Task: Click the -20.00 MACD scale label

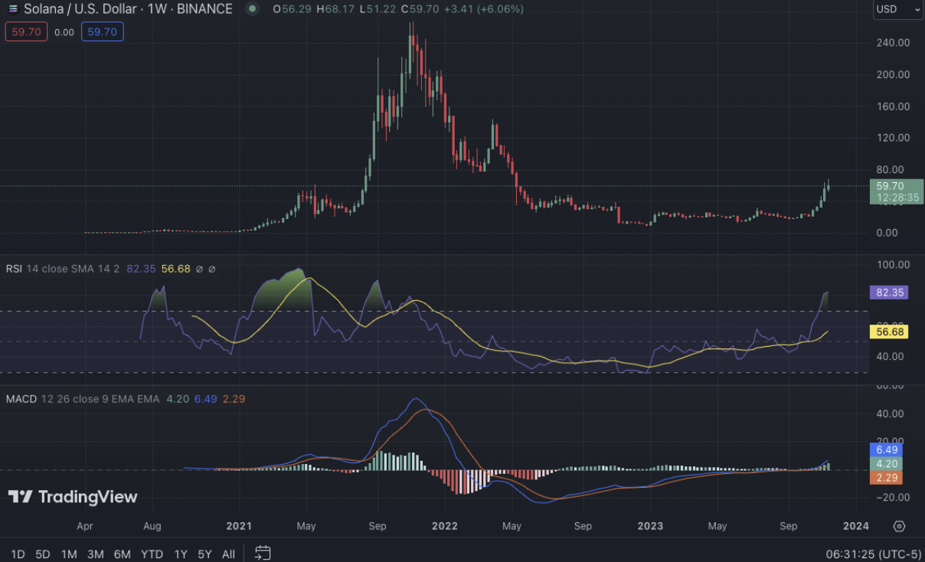Action: click(891, 497)
